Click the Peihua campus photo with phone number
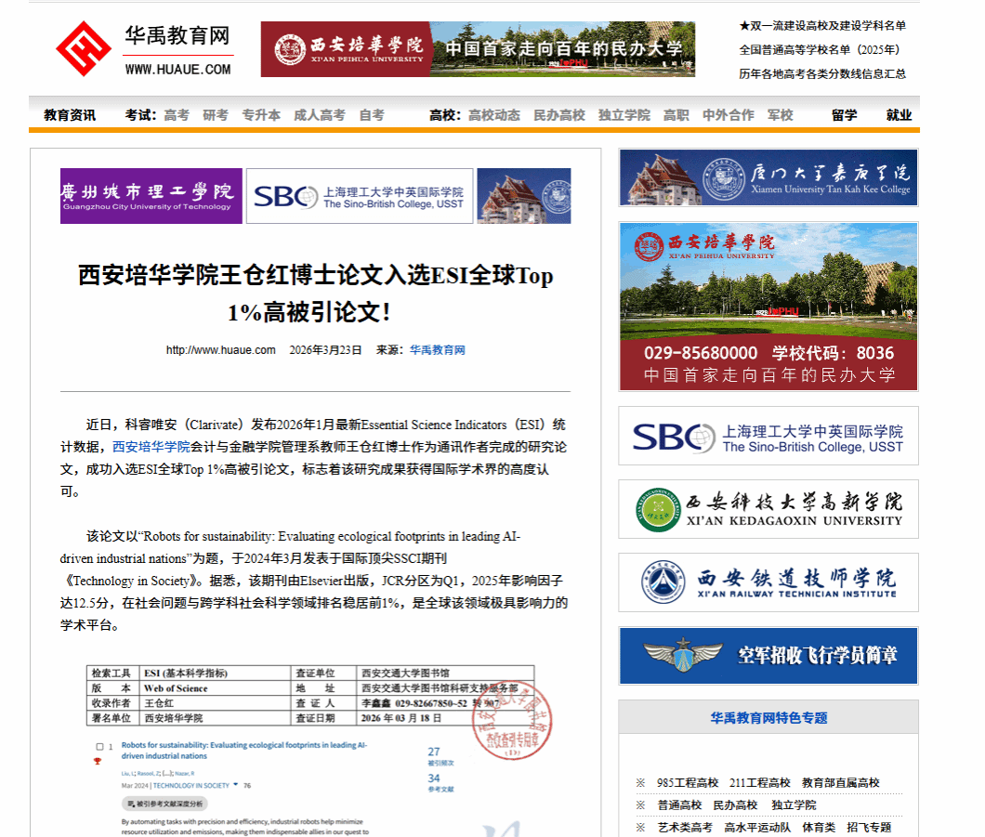Viewport: 985px width, 837px height. coord(768,306)
